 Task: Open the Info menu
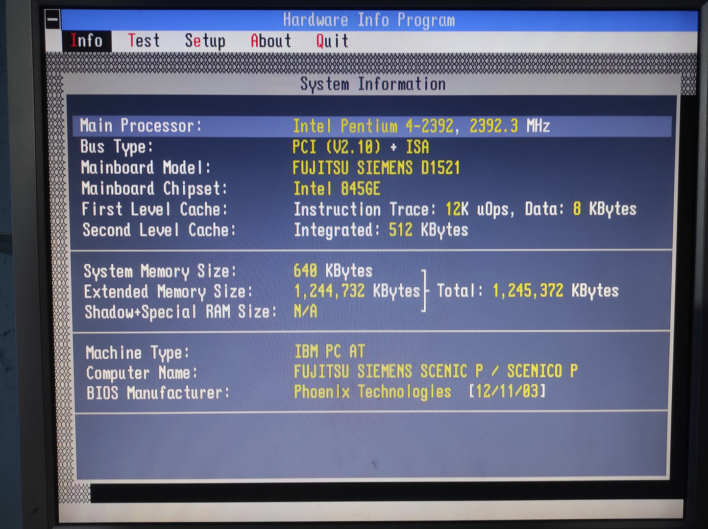pos(86,41)
